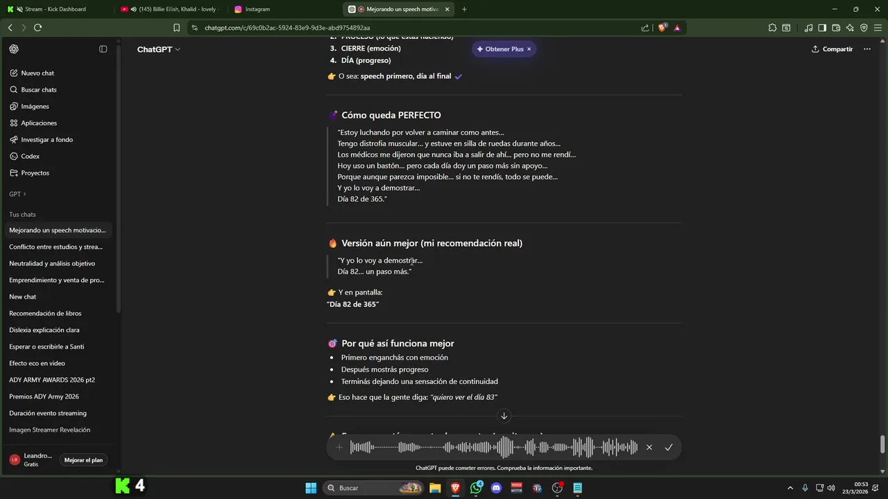Click the address bar URL

pyautogui.click(x=287, y=28)
